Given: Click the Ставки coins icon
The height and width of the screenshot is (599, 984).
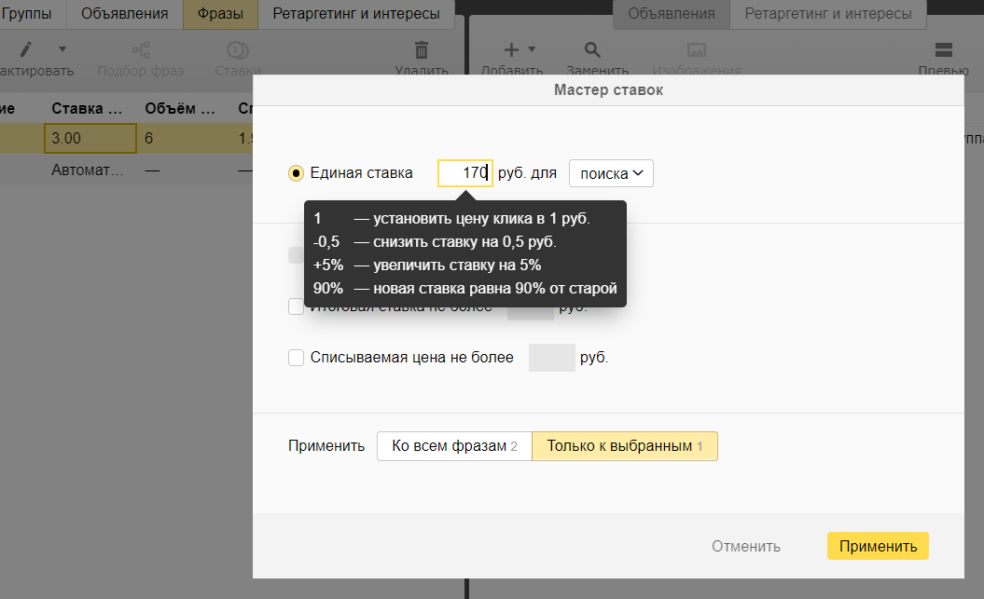Looking at the screenshot, I should pos(238,50).
